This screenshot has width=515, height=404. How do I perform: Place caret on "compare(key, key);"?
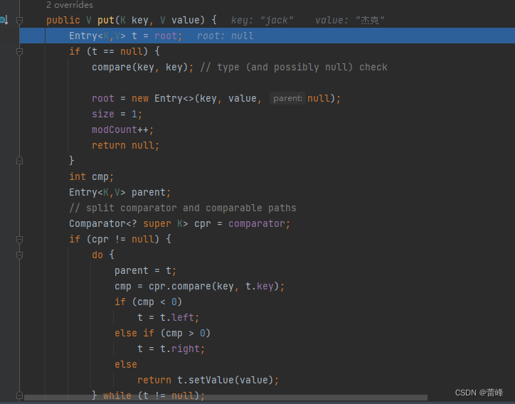(x=142, y=68)
